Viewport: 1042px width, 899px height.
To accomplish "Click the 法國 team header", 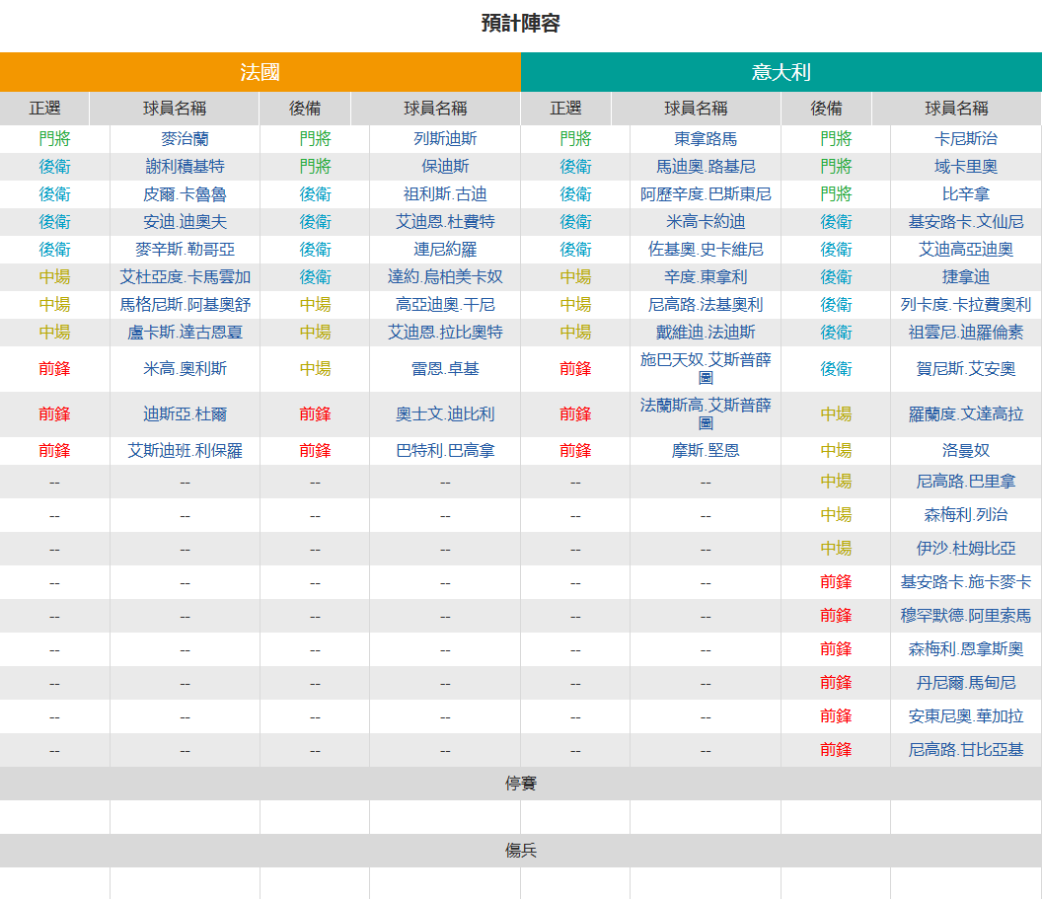I will pyautogui.click(x=260, y=72).
